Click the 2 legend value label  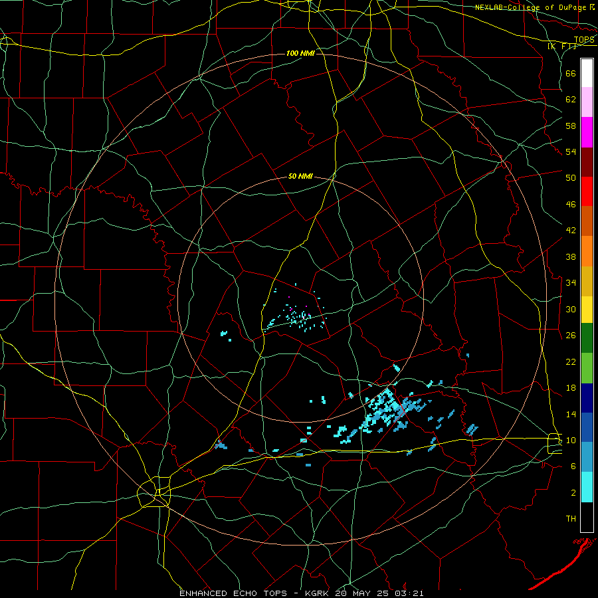[573, 493]
